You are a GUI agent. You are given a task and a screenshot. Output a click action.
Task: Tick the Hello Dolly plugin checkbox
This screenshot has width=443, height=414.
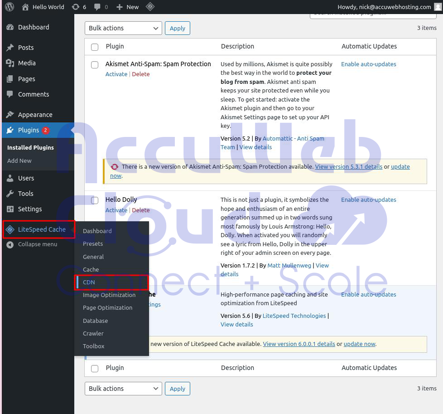(95, 200)
